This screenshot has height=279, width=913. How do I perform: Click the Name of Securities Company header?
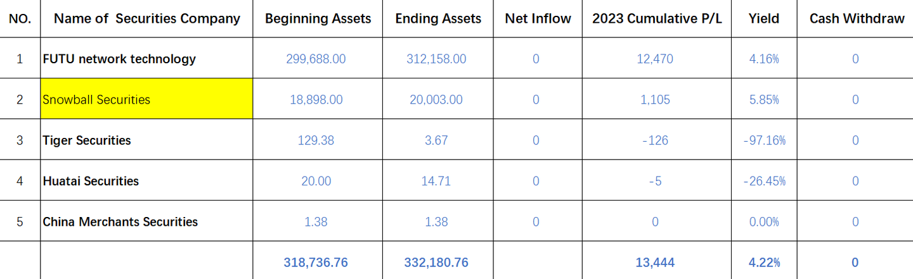(146, 18)
